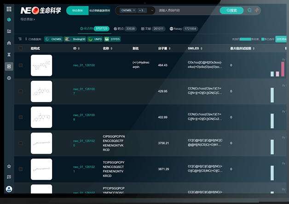Screen dimensions: 289x204
Task: Toggle the select-all checkbox in table header
Action: coord(20,48)
